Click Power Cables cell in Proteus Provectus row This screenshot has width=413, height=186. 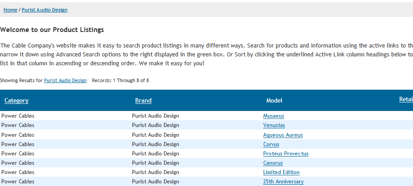pos(18,154)
